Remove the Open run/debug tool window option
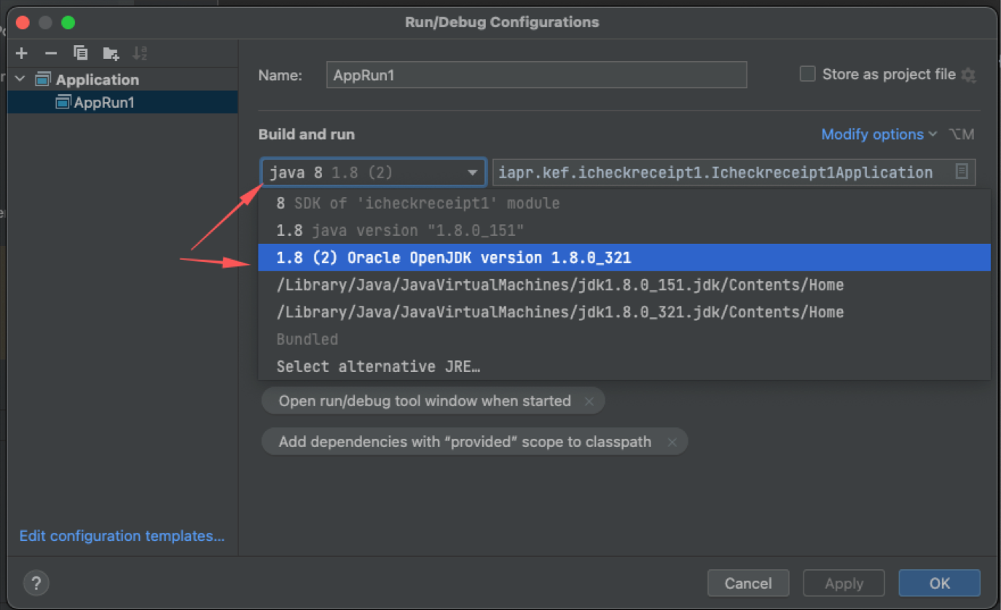Image resolution: width=1001 pixels, height=610 pixels. [589, 400]
